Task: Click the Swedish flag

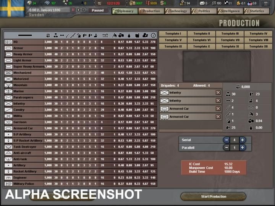Action: coord(12,8)
